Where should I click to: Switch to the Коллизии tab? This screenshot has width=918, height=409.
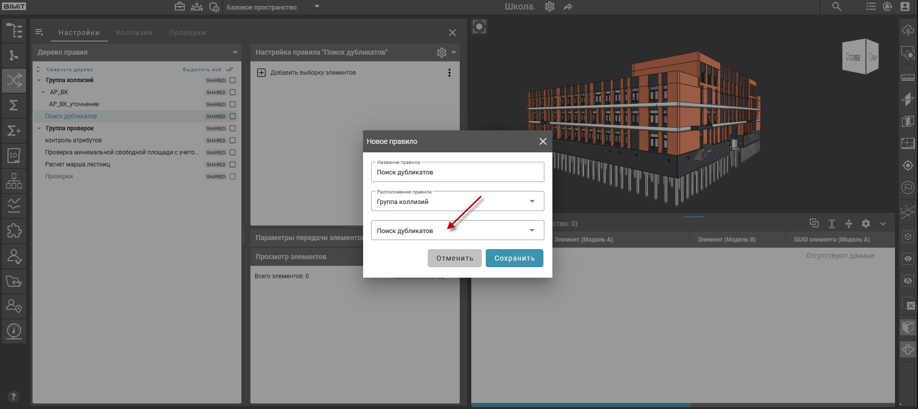(x=134, y=33)
